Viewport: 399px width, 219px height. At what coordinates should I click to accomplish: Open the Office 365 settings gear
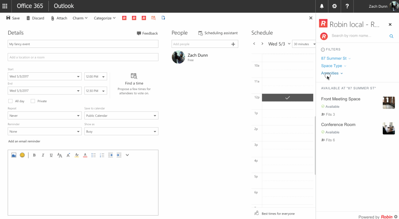335,6
